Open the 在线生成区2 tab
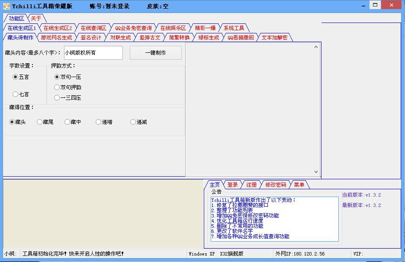This screenshot has height=262, width=405. (x=58, y=28)
